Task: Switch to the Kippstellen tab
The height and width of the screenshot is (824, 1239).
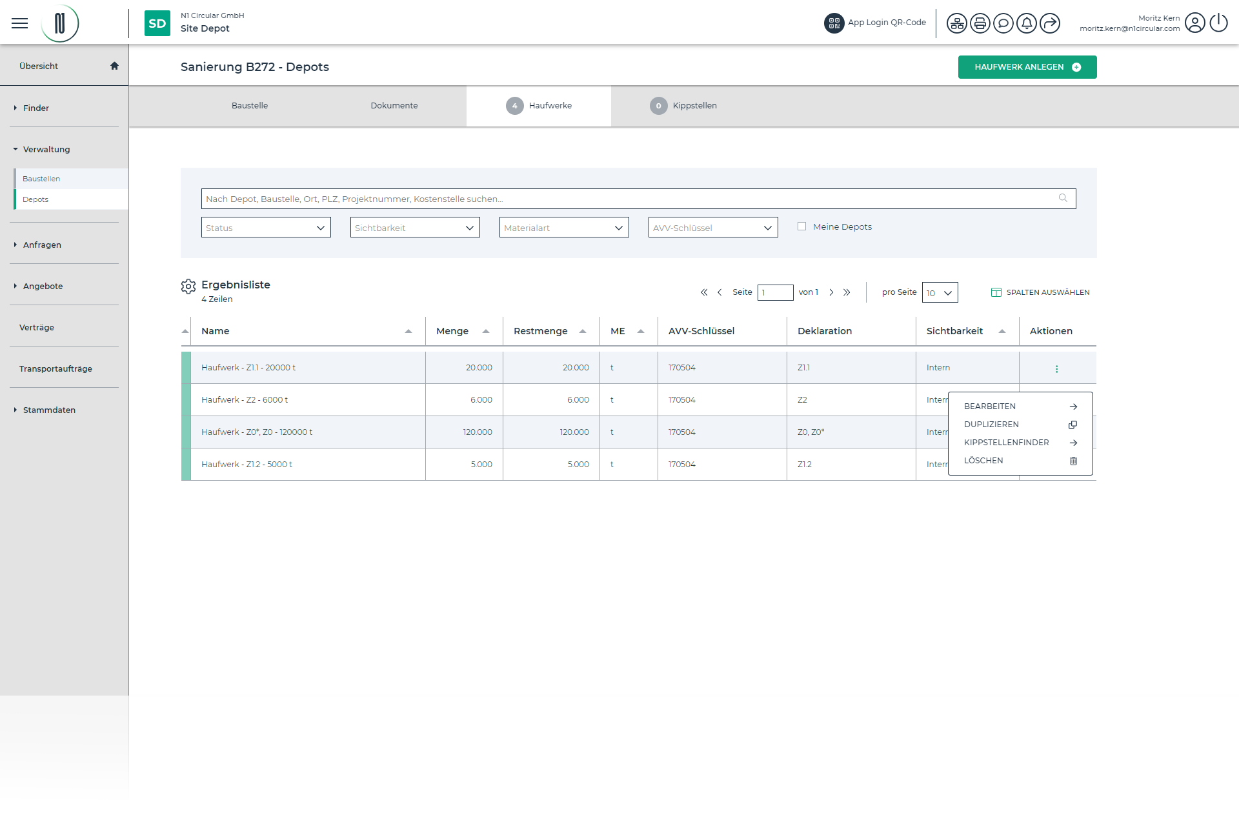Action: click(x=683, y=106)
